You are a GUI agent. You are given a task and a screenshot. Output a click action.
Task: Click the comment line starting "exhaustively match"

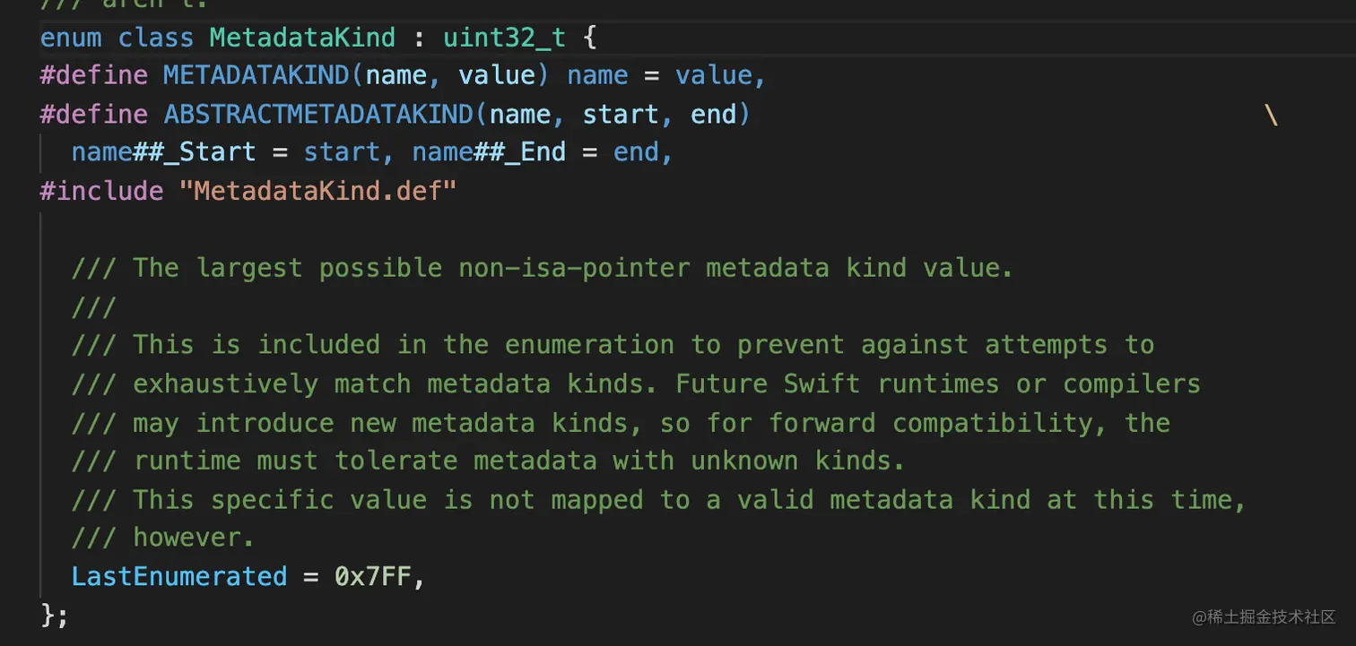click(635, 383)
